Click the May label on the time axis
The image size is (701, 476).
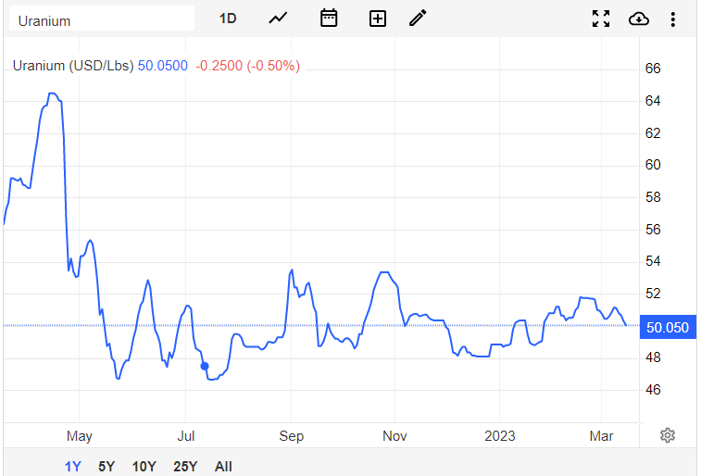(x=79, y=436)
